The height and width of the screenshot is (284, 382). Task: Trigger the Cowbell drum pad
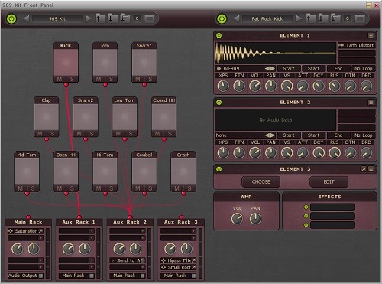tap(144, 171)
